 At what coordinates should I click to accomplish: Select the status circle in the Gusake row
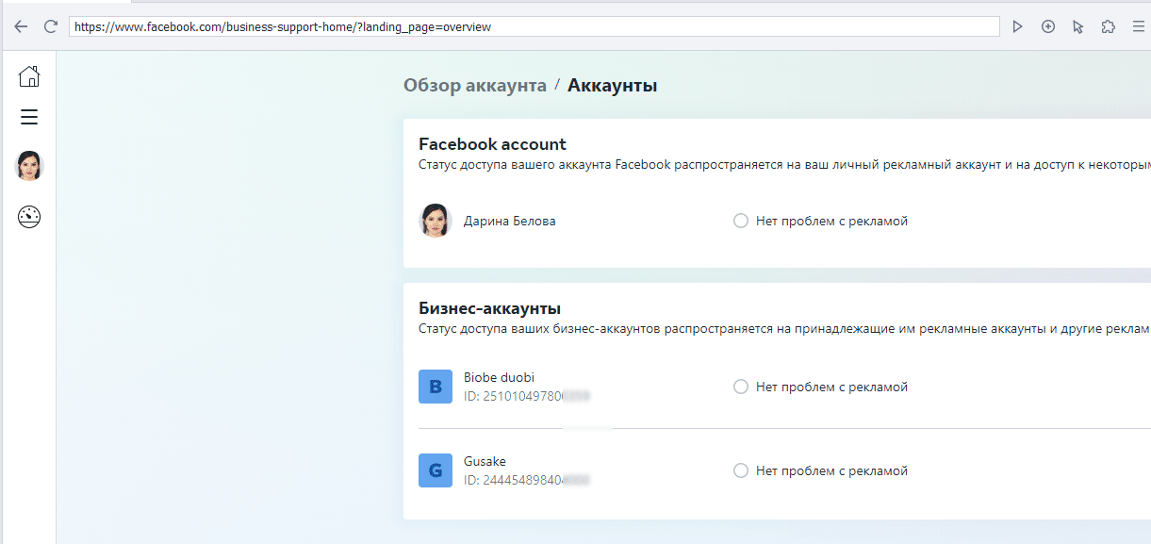741,470
